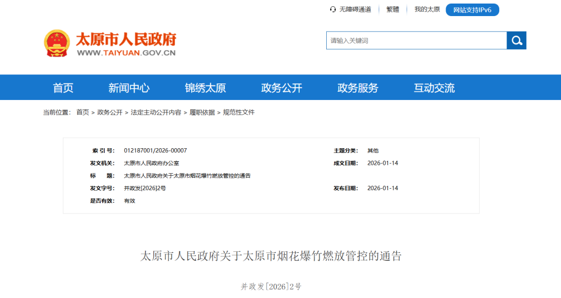Click the 主题分类 field label

[345, 151]
